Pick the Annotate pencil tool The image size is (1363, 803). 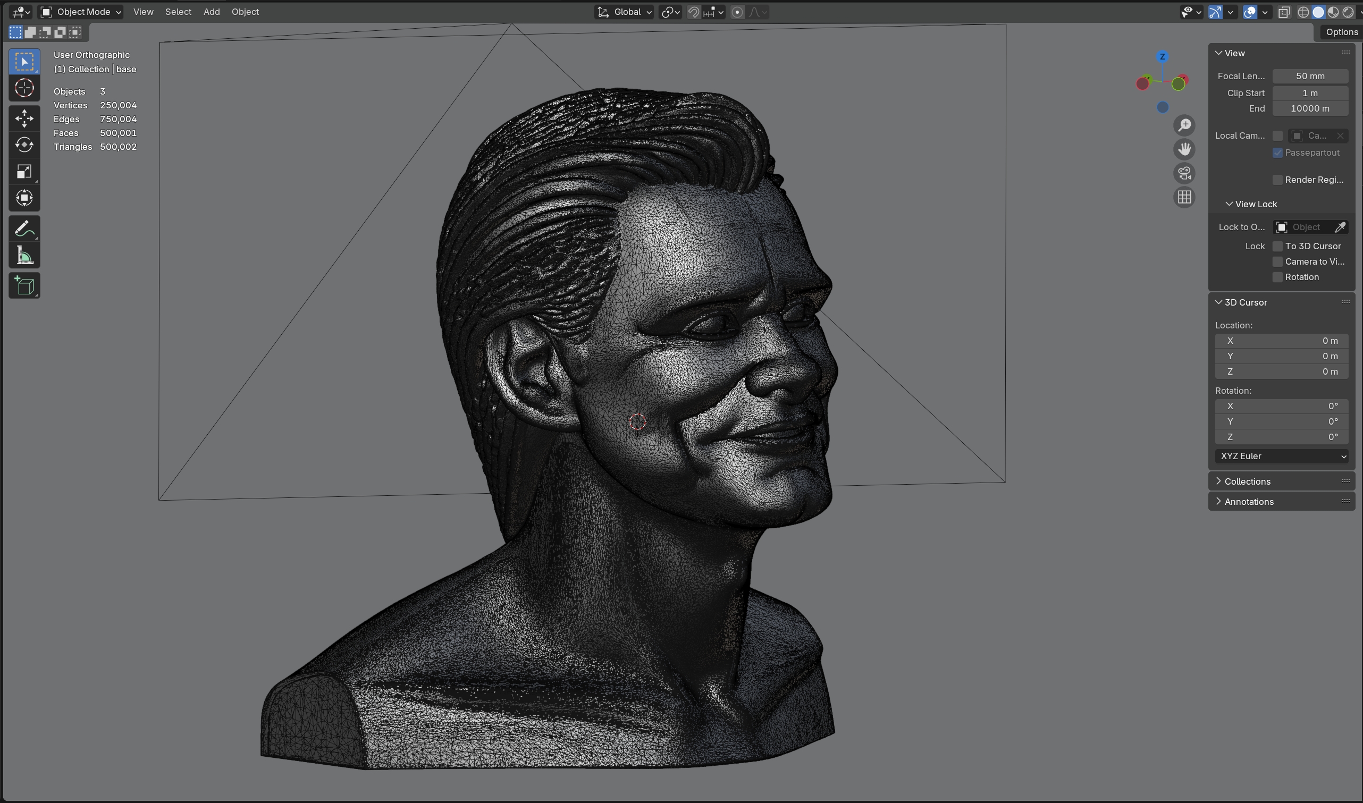point(24,229)
